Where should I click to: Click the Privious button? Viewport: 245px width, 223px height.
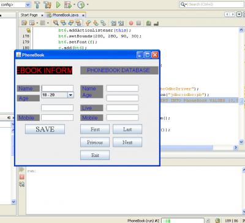tap(95, 142)
